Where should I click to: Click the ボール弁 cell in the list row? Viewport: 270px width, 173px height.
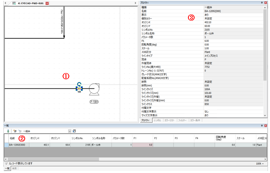[x=101, y=145]
